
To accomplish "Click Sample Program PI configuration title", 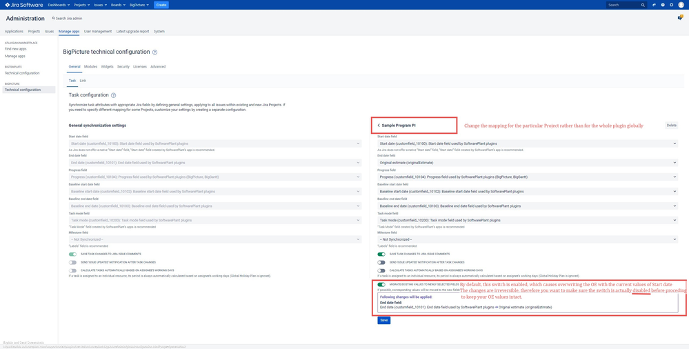I will tap(399, 126).
